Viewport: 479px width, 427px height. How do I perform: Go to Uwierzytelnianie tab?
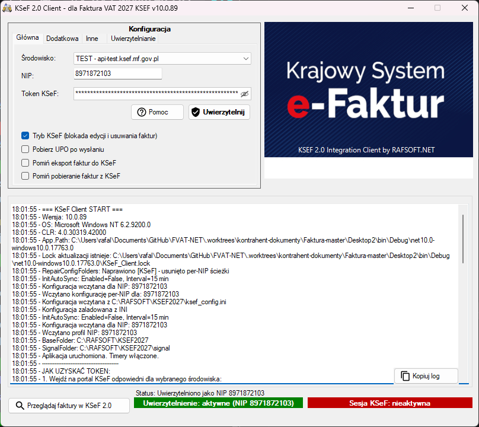133,39
